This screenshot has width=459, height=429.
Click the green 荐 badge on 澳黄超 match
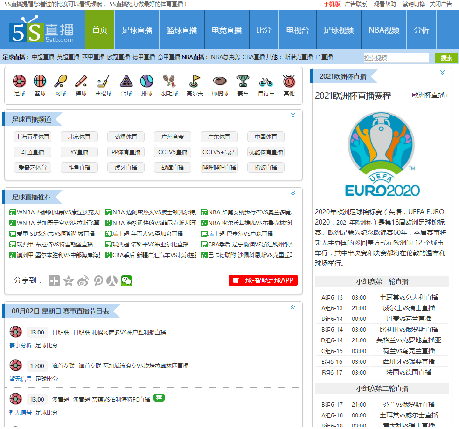(x=159, y=397)
